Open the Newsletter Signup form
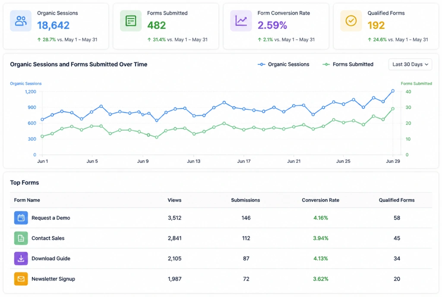Screen dimensions: 442x297 click(x=53, y=279)
